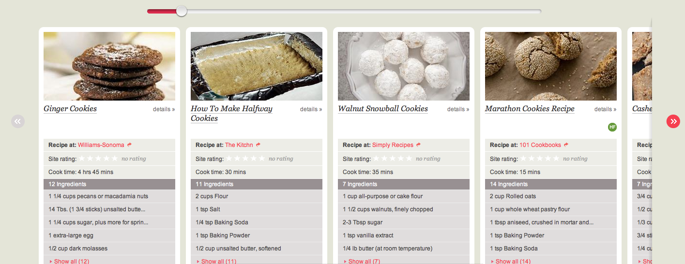Rate Ginger Cookies using the site rating stars
The image size is (685, 264).
click(x=98, y=158)
